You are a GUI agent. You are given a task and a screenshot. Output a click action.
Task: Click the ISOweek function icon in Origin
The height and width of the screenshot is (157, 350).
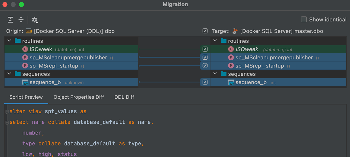[x=25, y=49]
